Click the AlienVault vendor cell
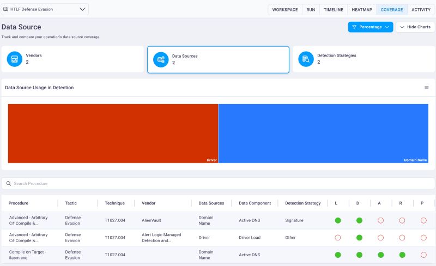Viewport: 436px width, 266px height. (x=152, y=220)
